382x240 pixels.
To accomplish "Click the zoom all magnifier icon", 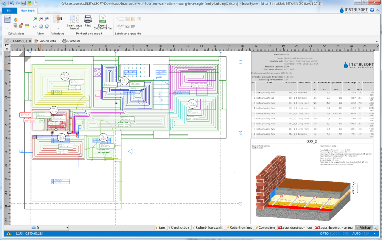I will 47,19.
